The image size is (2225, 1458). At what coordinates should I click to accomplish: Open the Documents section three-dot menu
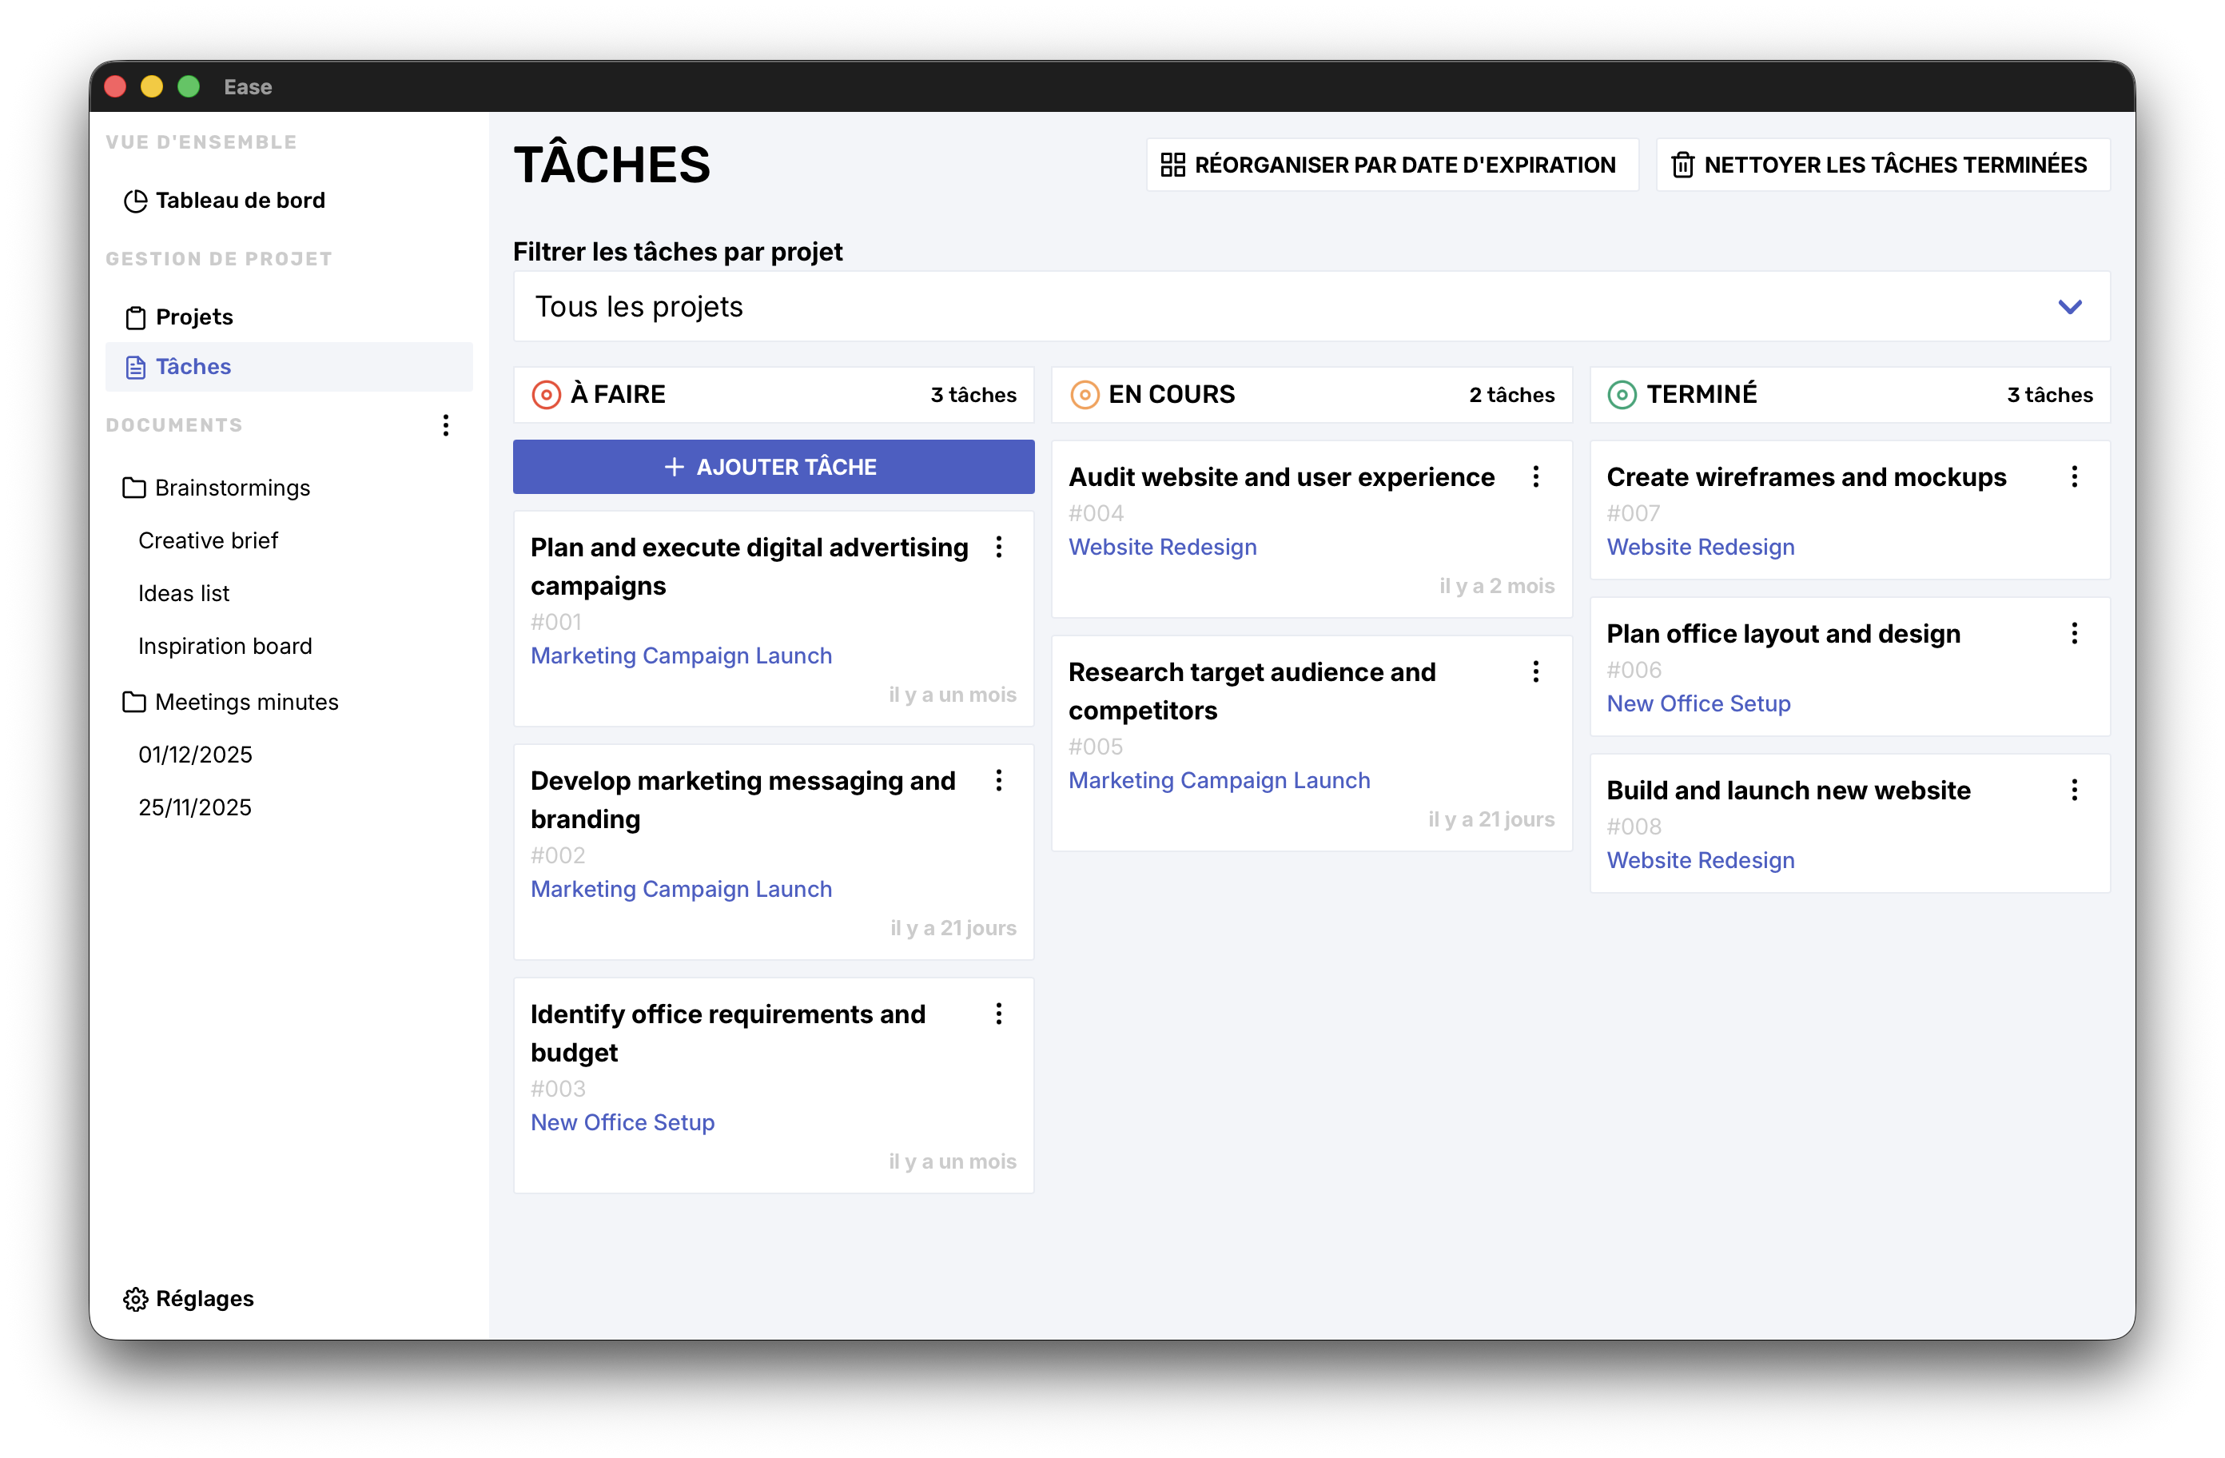pyautogui.click(x=446, y=425)
